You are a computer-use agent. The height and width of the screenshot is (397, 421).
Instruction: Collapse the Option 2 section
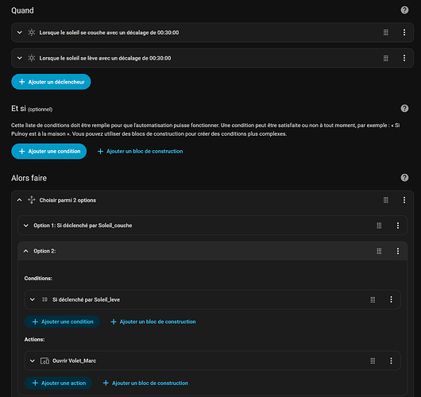[x=26, y=251]
